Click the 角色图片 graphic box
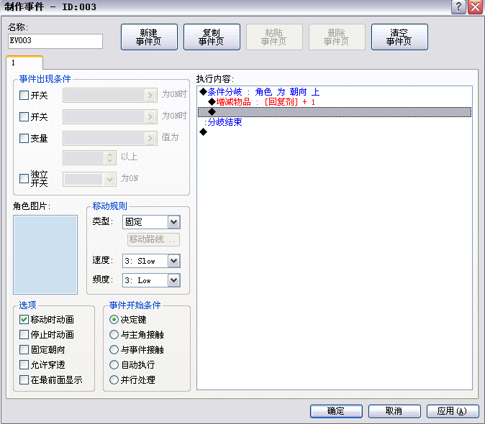 tap(45, 254)
